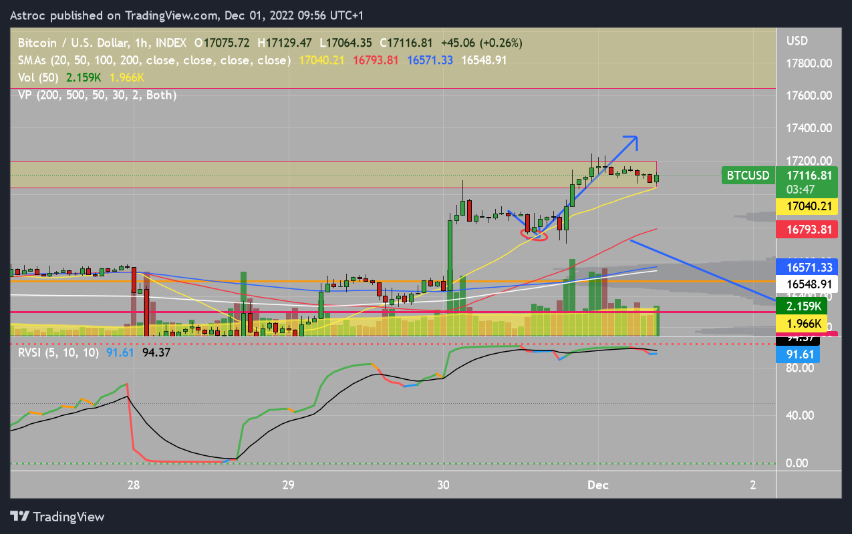Screen dimensions: 852x534
Task: Click the date label 30 on time axis
Action: click(x=443, y=485)
